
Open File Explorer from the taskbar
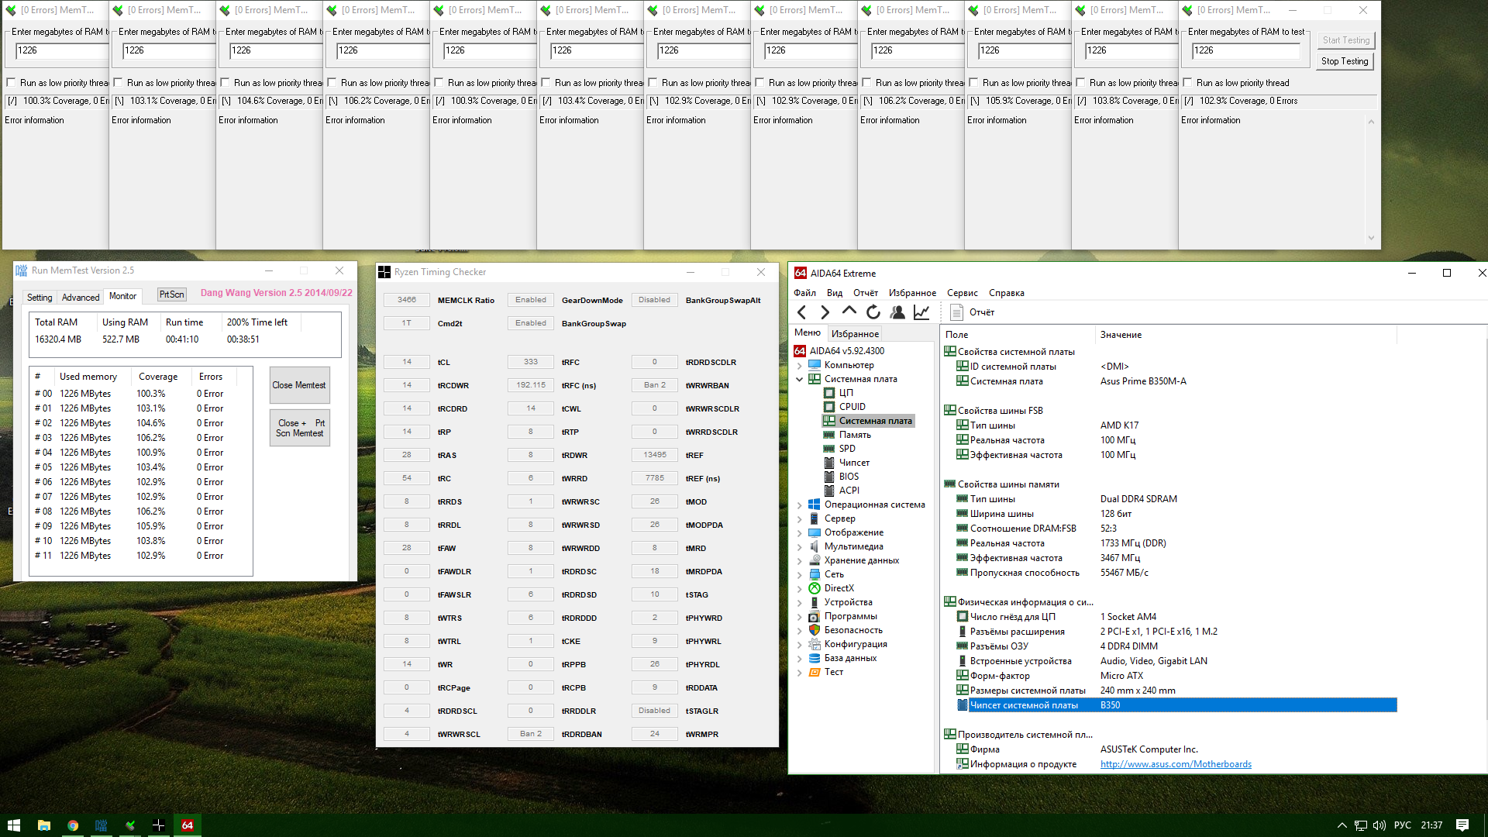(43, 825)
